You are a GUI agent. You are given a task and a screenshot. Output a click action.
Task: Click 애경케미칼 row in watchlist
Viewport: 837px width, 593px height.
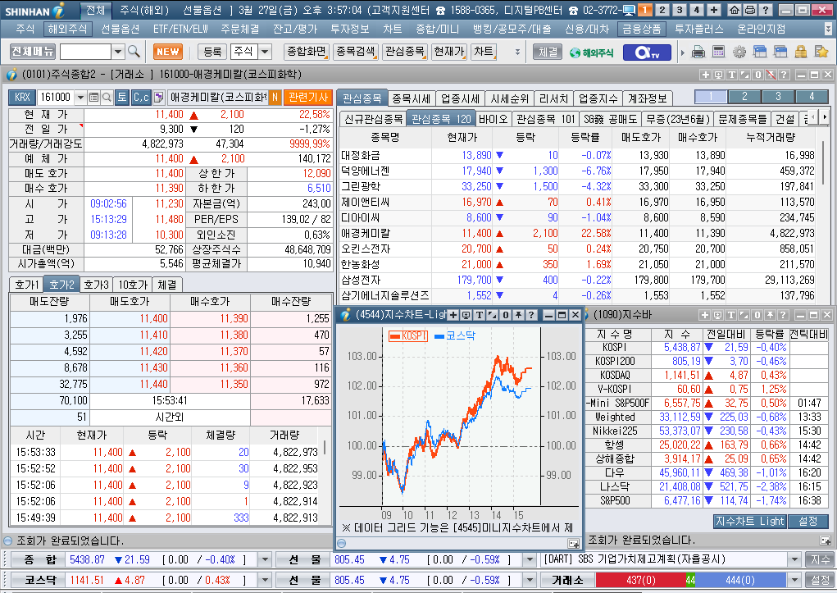click(578, 234)
